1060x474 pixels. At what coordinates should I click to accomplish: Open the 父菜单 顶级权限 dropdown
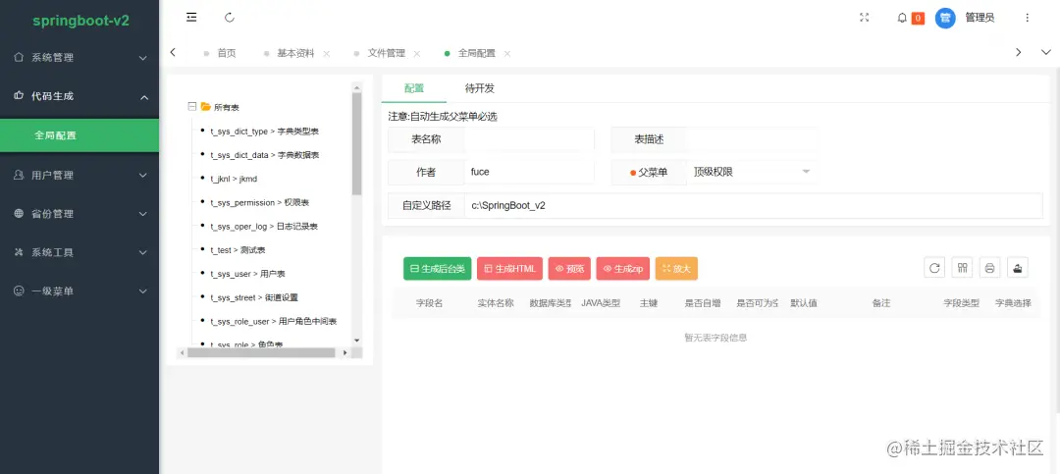coord(751,172)
